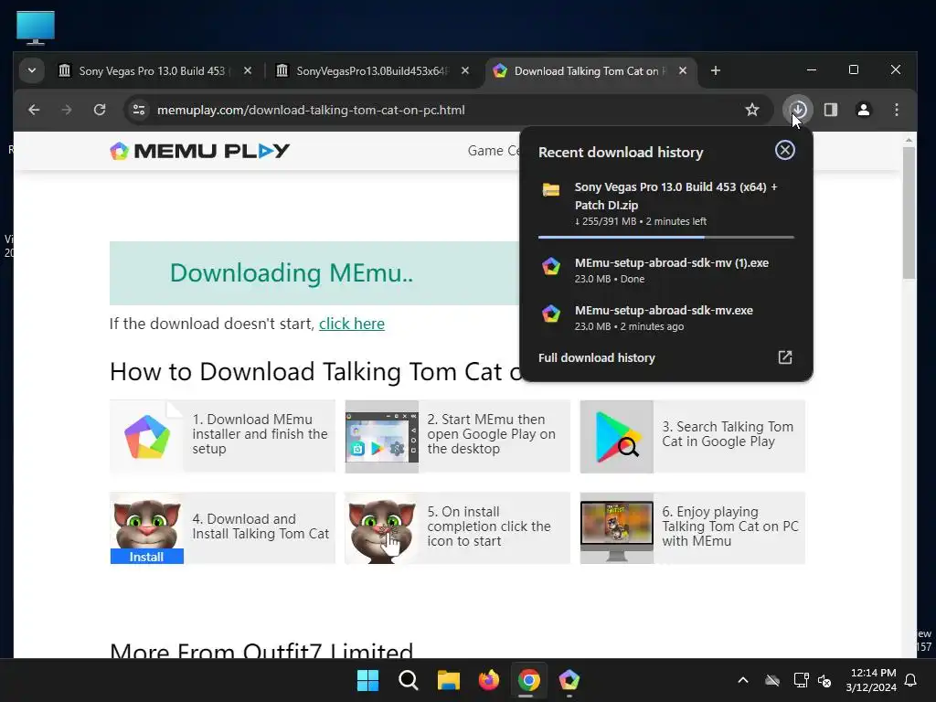Click the Sony Vegas Pro zip folder icon
The width and height of the screenshot is (936, 702).
tap(551, 190)
